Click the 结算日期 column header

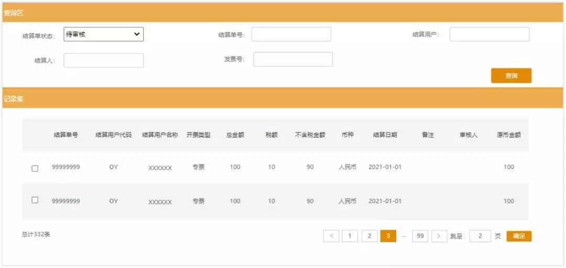point(385,135)
